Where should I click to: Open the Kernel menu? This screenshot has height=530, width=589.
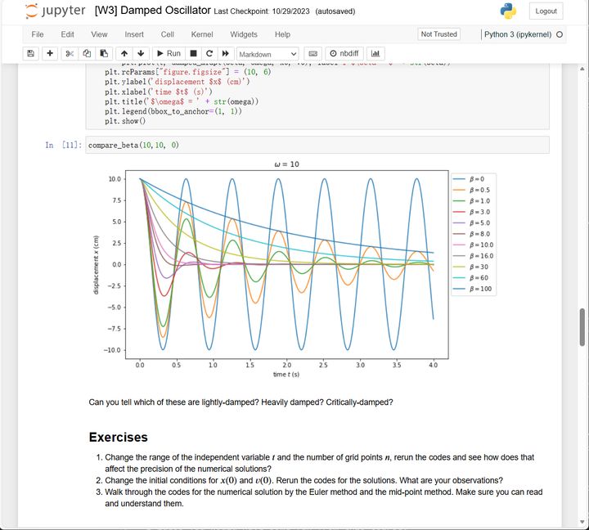(202, 34)
